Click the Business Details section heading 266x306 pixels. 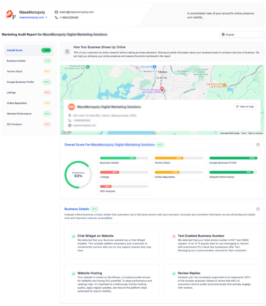click(77, 209)
